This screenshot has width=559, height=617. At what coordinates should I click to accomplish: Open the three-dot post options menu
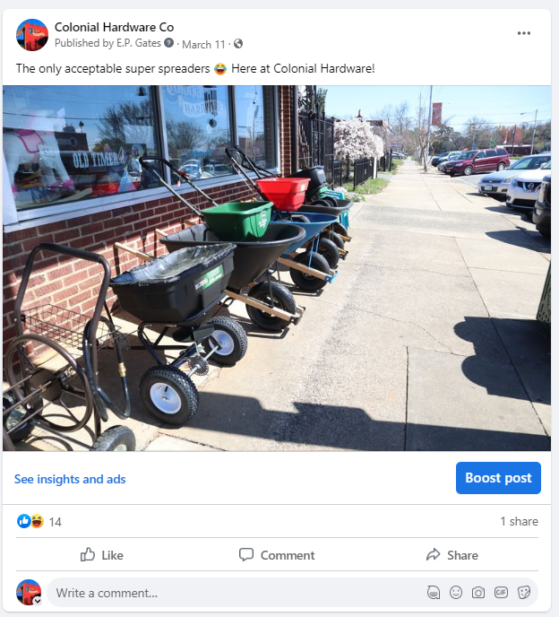pos(524,33)
